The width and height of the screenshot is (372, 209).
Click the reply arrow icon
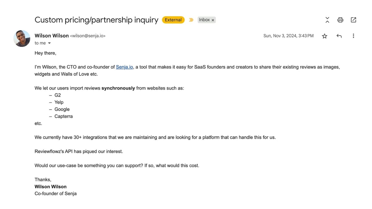[x=339, y=36]
